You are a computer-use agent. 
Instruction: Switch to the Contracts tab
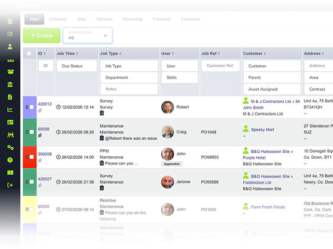190,19
